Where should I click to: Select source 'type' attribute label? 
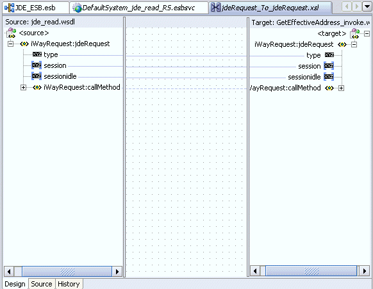coord(51,54)
